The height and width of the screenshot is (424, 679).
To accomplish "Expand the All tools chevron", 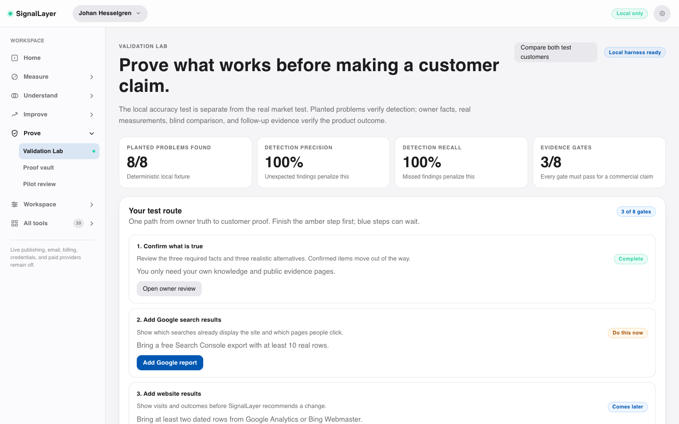I will click(91, 223).
